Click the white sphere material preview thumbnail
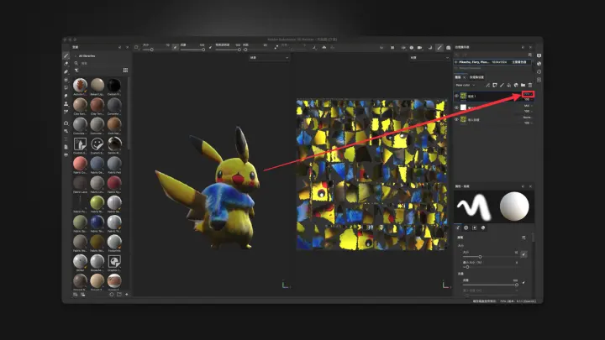Screen dimensions: 605x340 click(x=514, y=207)
